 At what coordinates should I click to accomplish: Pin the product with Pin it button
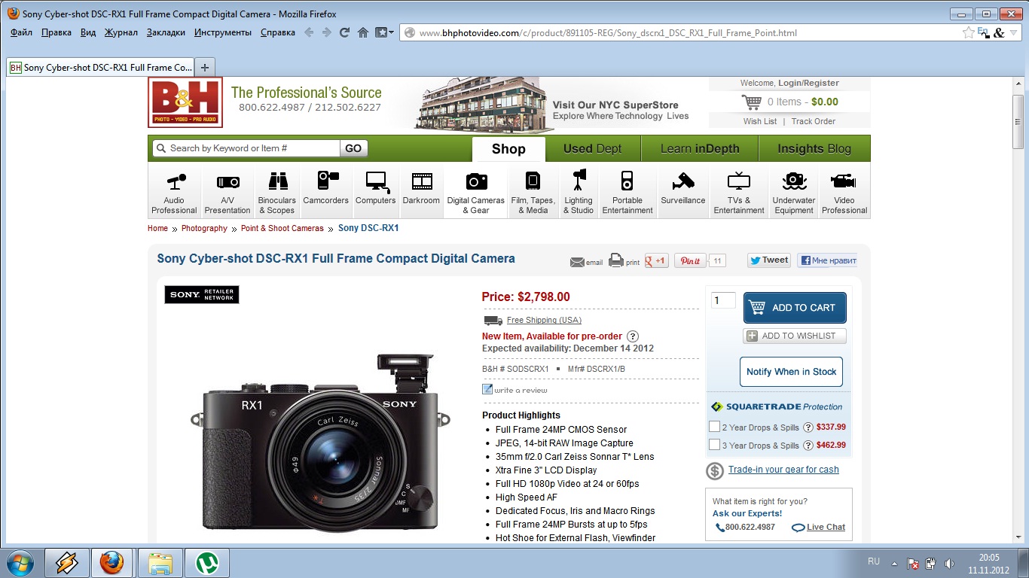click(x=691, y=260)
